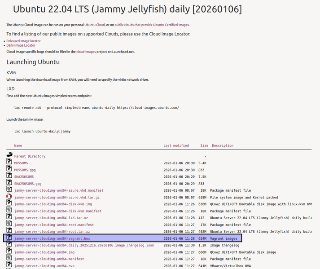Go to Parent Directory link

[x=30, y=156]
